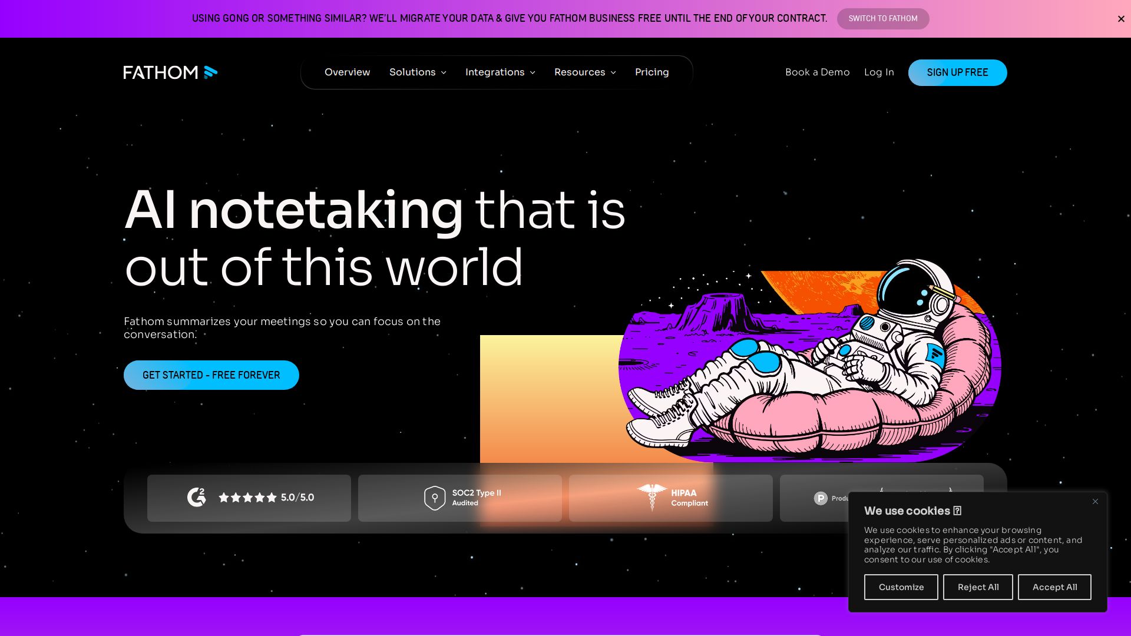
Task: Click the Fathom logo icon
Action: 210,72
